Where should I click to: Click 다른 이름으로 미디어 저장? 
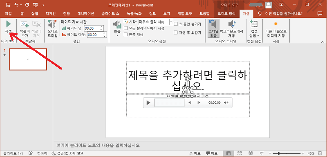(x=275, y=28)
